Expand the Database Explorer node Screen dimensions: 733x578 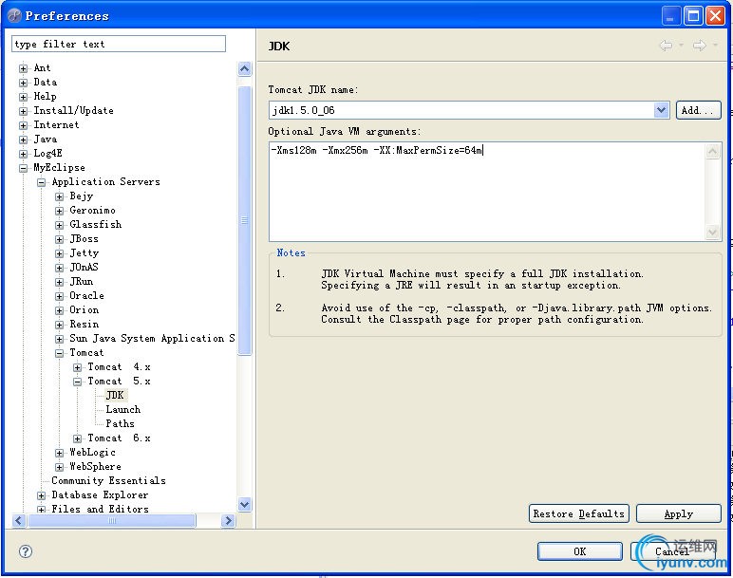tap(41, 495)
